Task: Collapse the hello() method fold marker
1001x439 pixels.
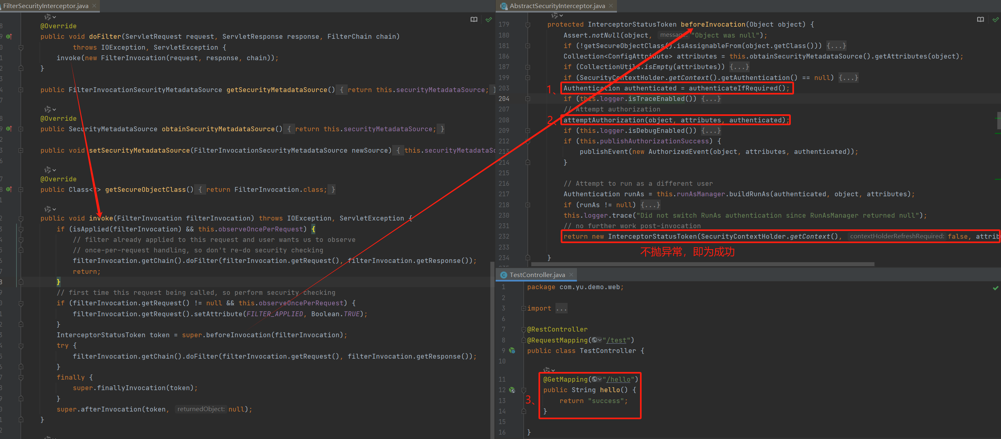Action: [x=524, y=390]
